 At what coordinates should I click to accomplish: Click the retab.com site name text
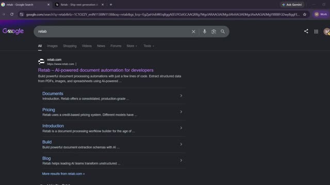(54, 60)
